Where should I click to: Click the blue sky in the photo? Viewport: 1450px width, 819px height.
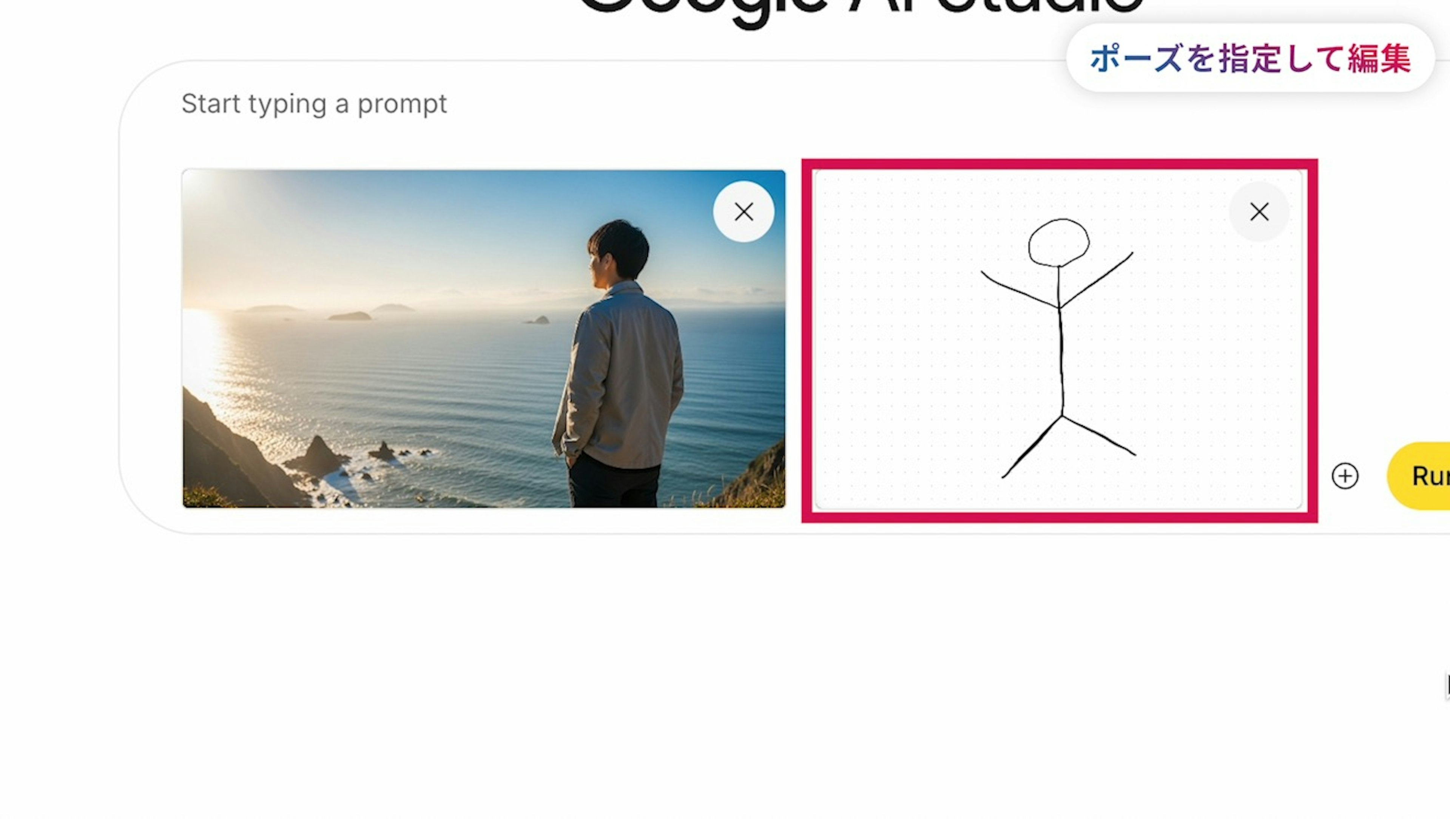pyautogui.click(x=450, y=225)
